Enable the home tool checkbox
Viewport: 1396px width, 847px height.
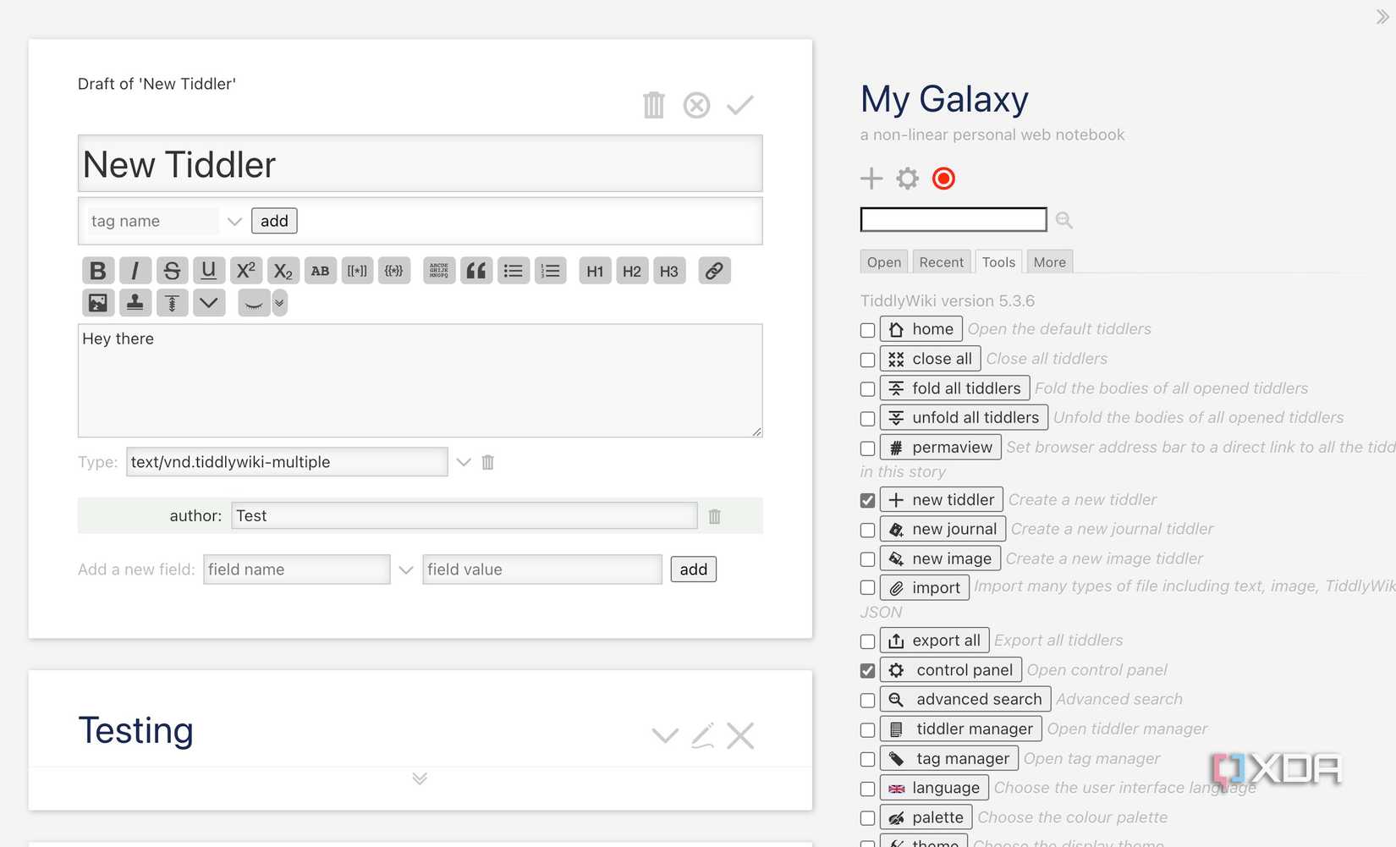click(866, 330)
